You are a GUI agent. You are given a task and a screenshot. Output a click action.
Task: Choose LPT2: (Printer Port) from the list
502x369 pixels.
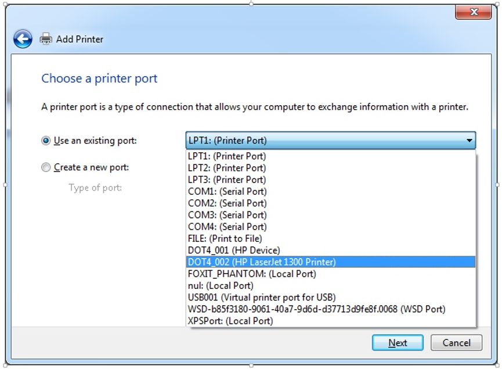[x=331, y=168]
